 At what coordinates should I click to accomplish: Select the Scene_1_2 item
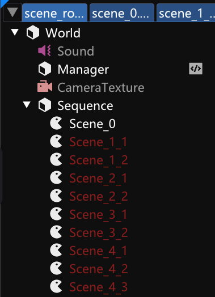pyautogui.click(x=99, y=160)
